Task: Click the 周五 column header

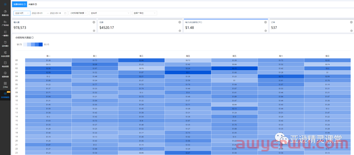Action: coord(234,56)
